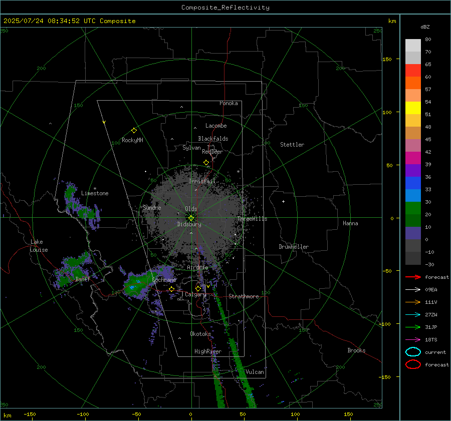Click the cyan 27ZW arrow legend icon
451x421 pixels.
click(413, 315)
